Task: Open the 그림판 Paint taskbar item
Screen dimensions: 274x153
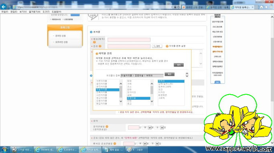Action: point(137,149)
